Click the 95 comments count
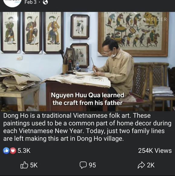The height and width of the screenshot is (176, 175). pos(92,165)
